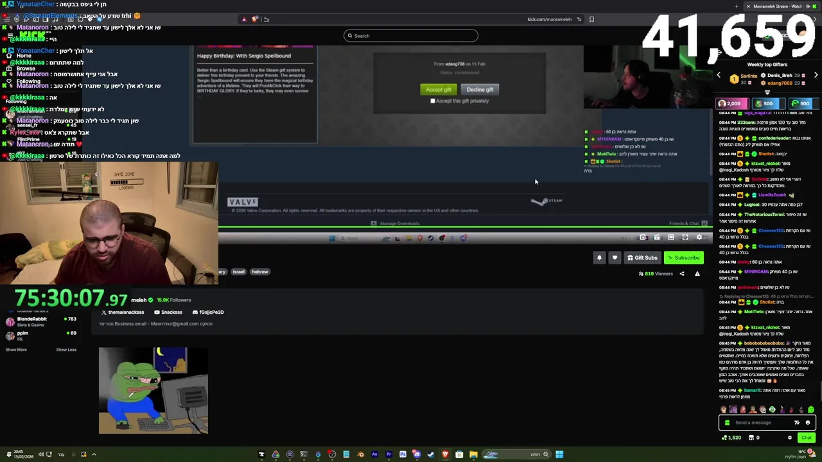The image size is (822, 462).
Task: Go to previous top gifters page
Action: [x=719, y=76]
